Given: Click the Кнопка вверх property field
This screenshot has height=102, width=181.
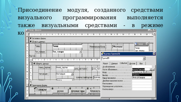Looking at the screenshot, I should [142, 89].
